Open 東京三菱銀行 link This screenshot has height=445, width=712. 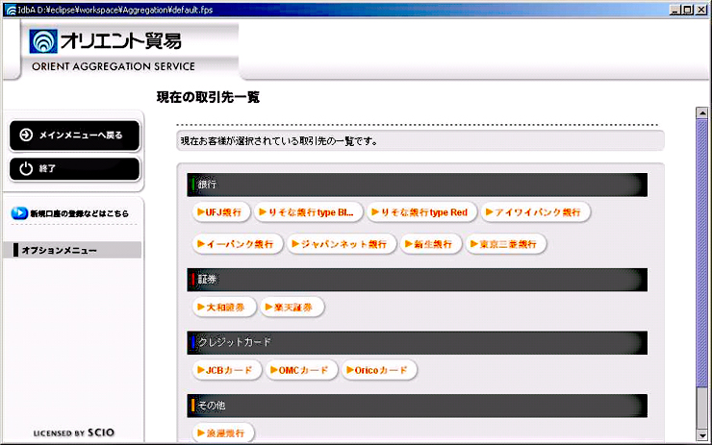505,244
